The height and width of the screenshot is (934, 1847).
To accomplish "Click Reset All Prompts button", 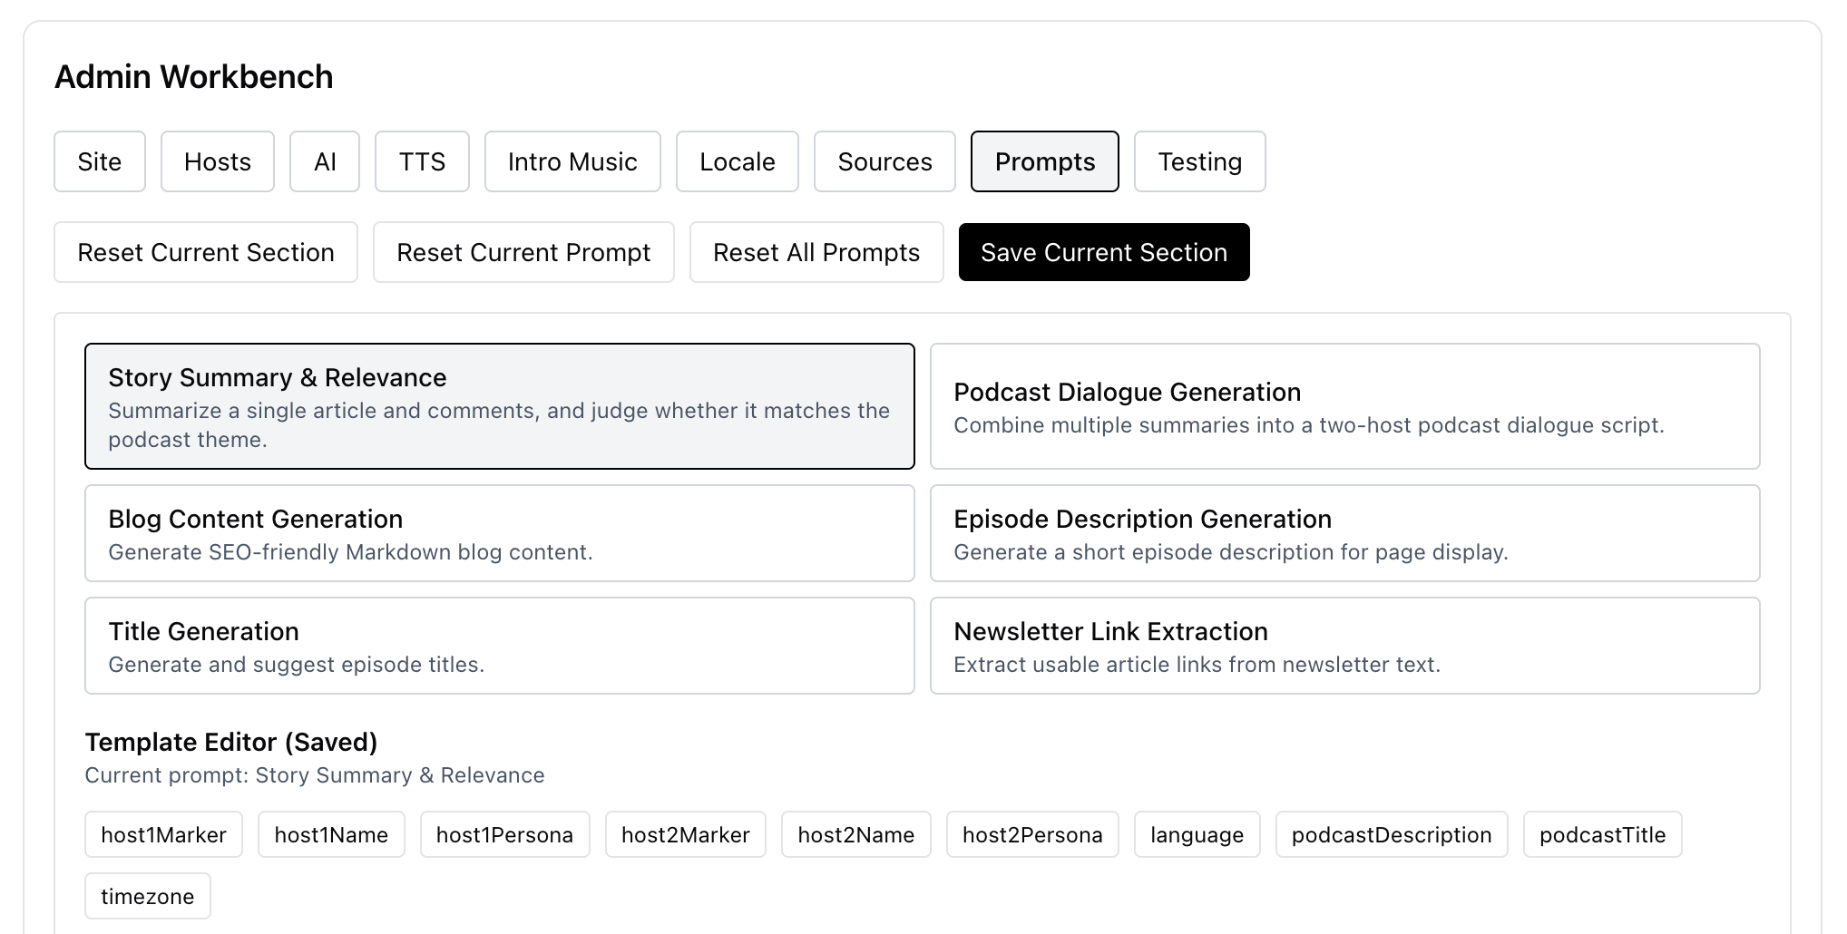I will [x=816, y=252].
